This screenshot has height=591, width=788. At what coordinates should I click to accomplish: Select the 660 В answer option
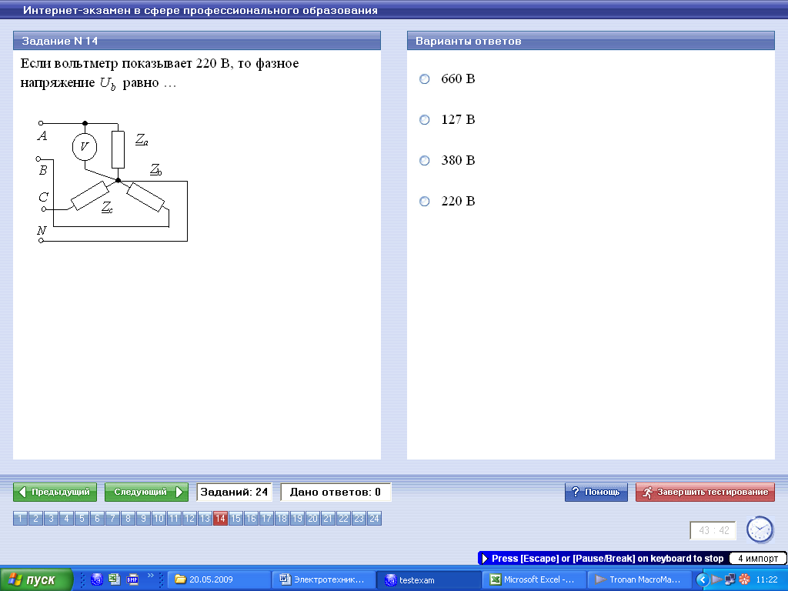pyautogui.click(x=425, y=79)
